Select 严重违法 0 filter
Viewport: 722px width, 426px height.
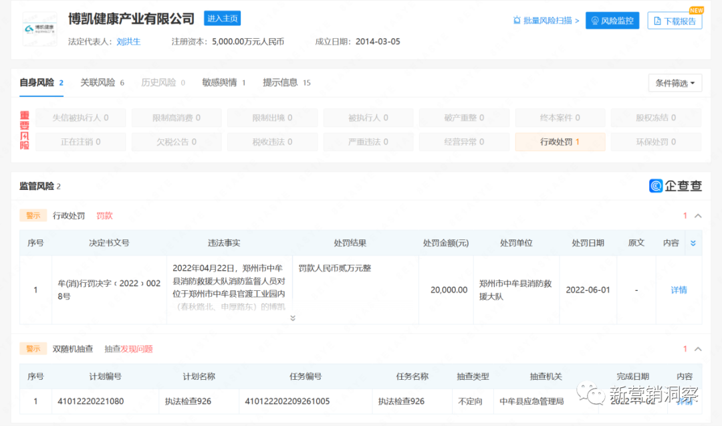click(x=368, y=142)
